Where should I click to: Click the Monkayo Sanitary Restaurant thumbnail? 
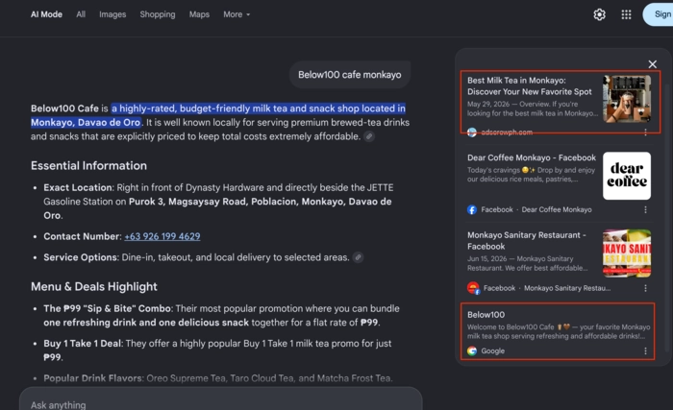627,253
